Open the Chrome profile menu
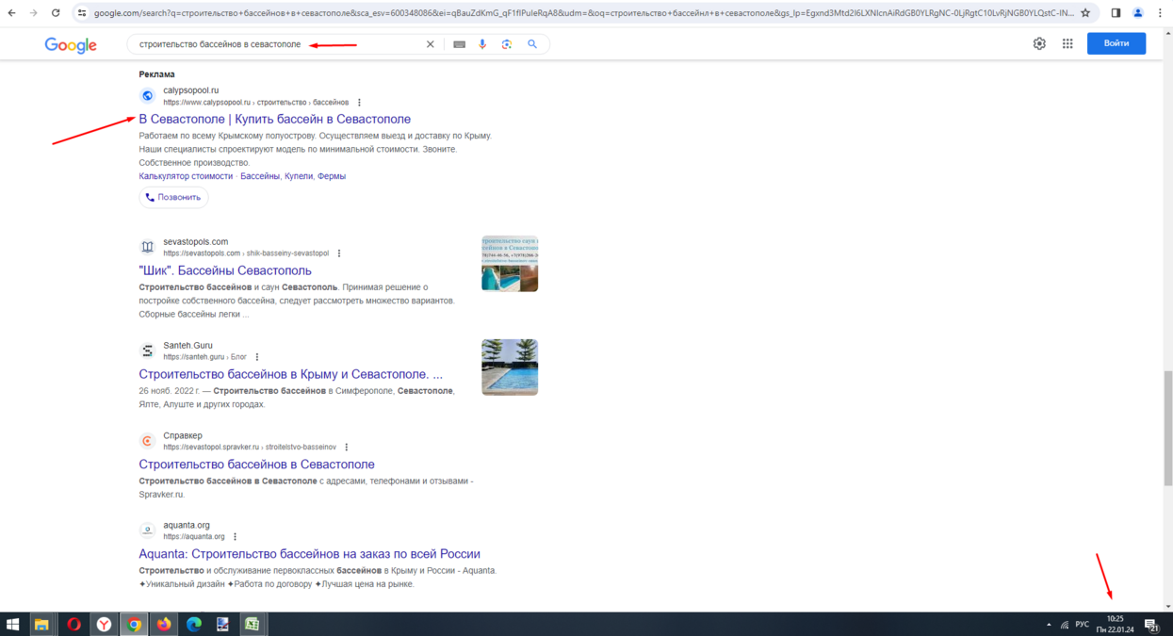The image size is (1173, 636). [x=1138, y=13]
